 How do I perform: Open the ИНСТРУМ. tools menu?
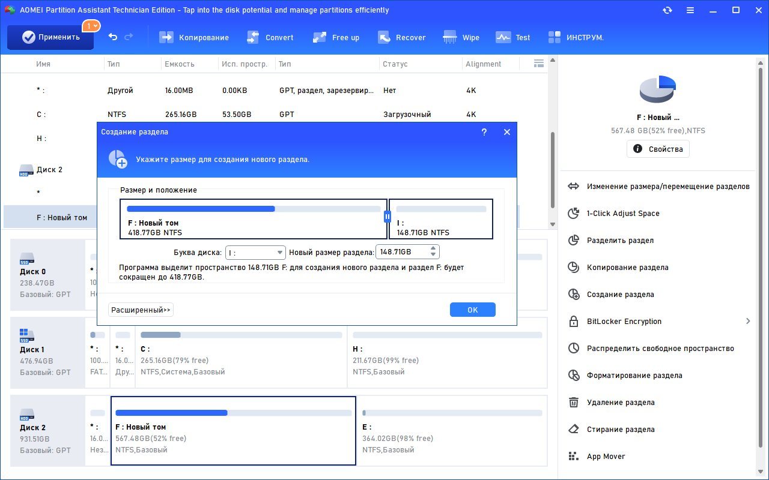coord(576,37)
